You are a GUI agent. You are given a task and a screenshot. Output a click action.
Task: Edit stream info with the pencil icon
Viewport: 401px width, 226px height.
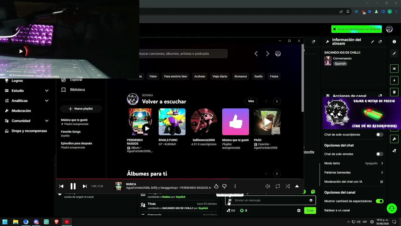372,41
